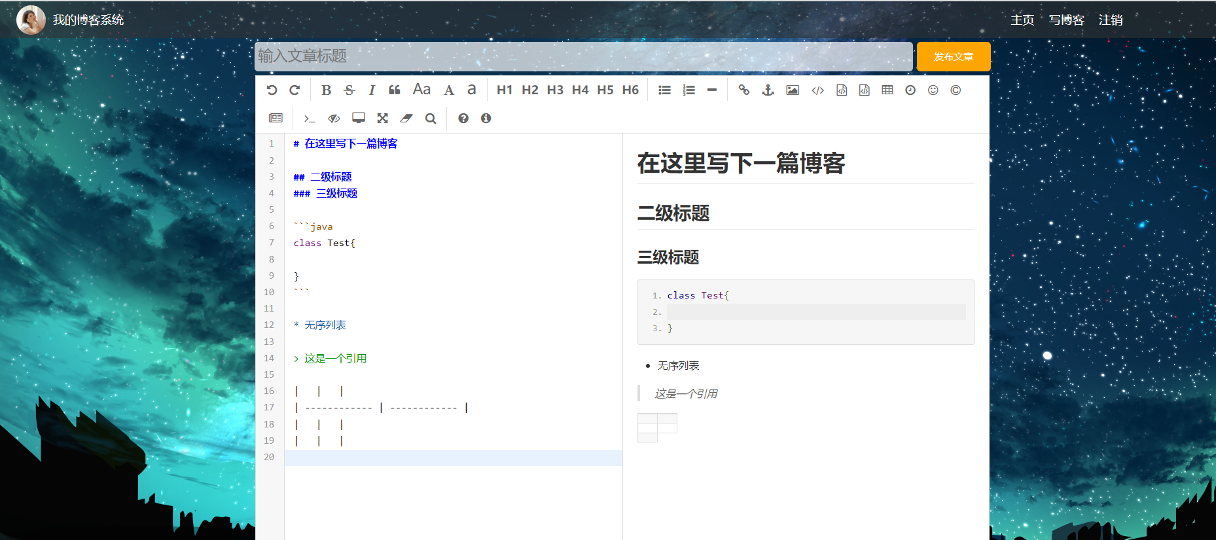Convert selection to lowercase with a icon
Image resolution: width=1216 pixels, height=540 pixels.
[472, 90]
